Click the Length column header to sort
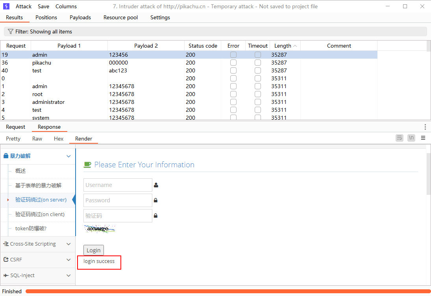431x296 pixels. pyautogui.click(x=283, y=46)
